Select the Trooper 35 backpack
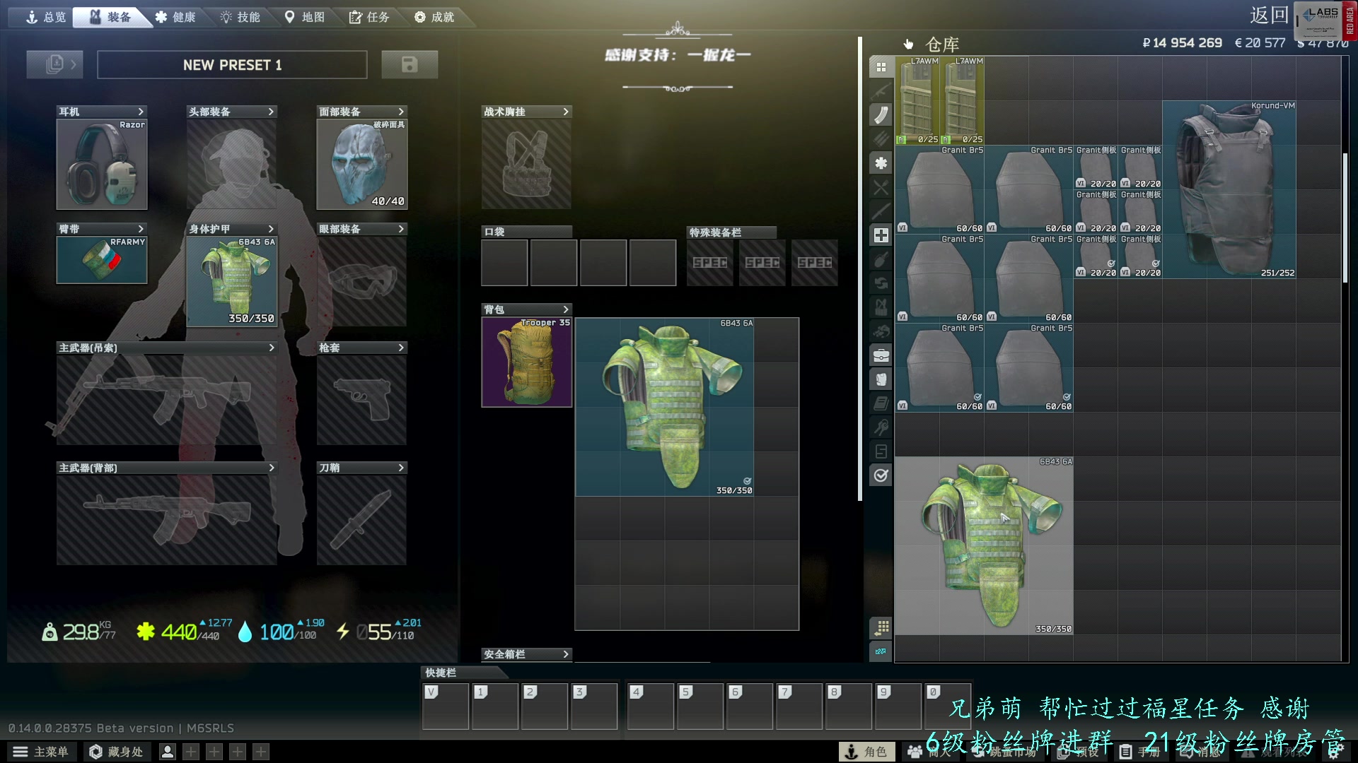This screenshot has height=763, width=1358. point(527,362)
